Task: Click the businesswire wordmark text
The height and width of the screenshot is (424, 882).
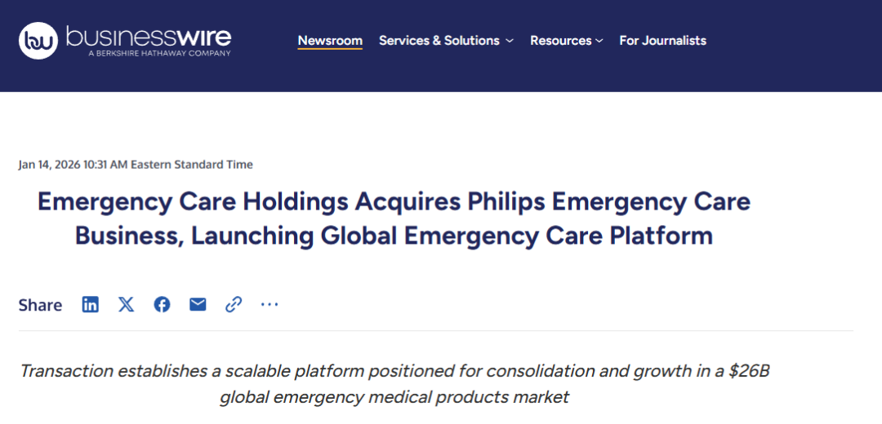Action: coord(149,36)
